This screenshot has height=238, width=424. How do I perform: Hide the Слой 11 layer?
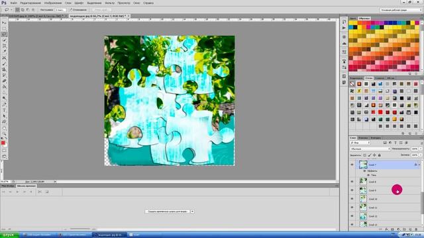[x=352, y=208]
